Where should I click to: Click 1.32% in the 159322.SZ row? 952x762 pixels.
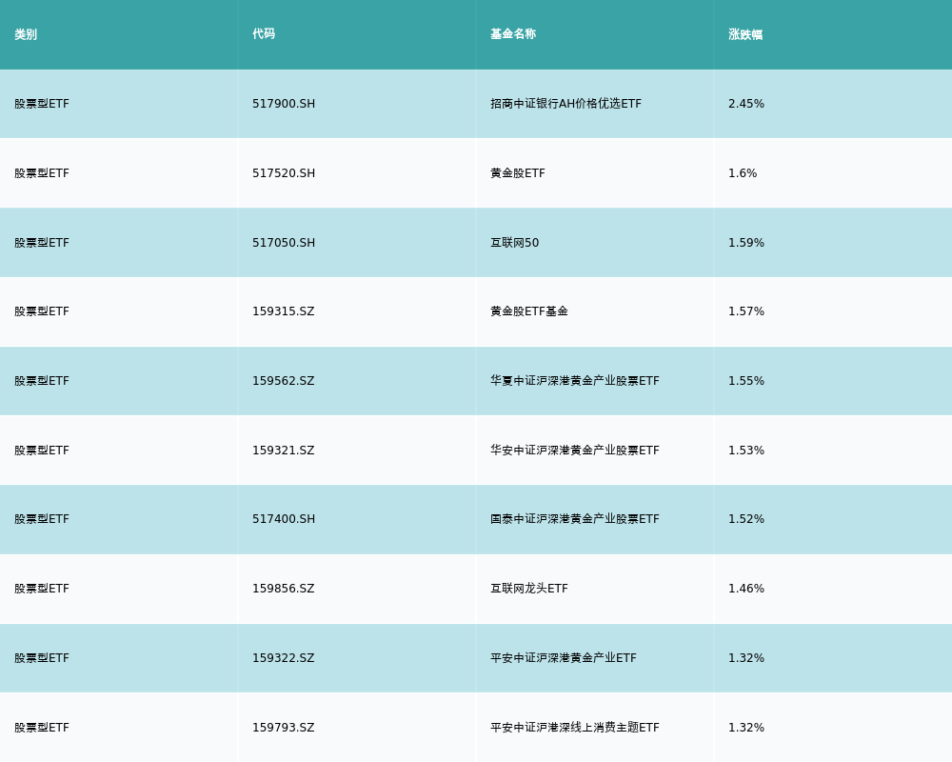tap(746, 658)
